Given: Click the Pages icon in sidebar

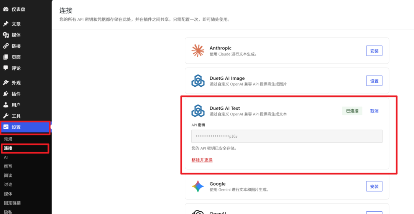Looking at the screenshot, I should (x=5, y=57).
